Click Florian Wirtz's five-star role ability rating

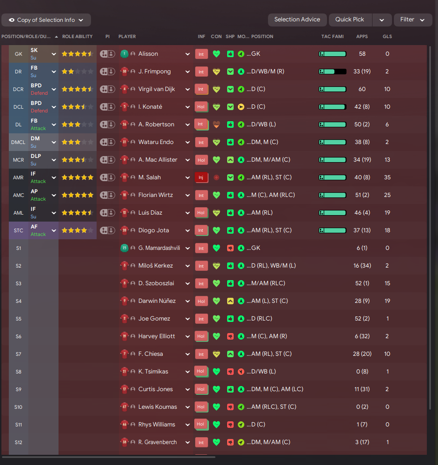point(78,195)
